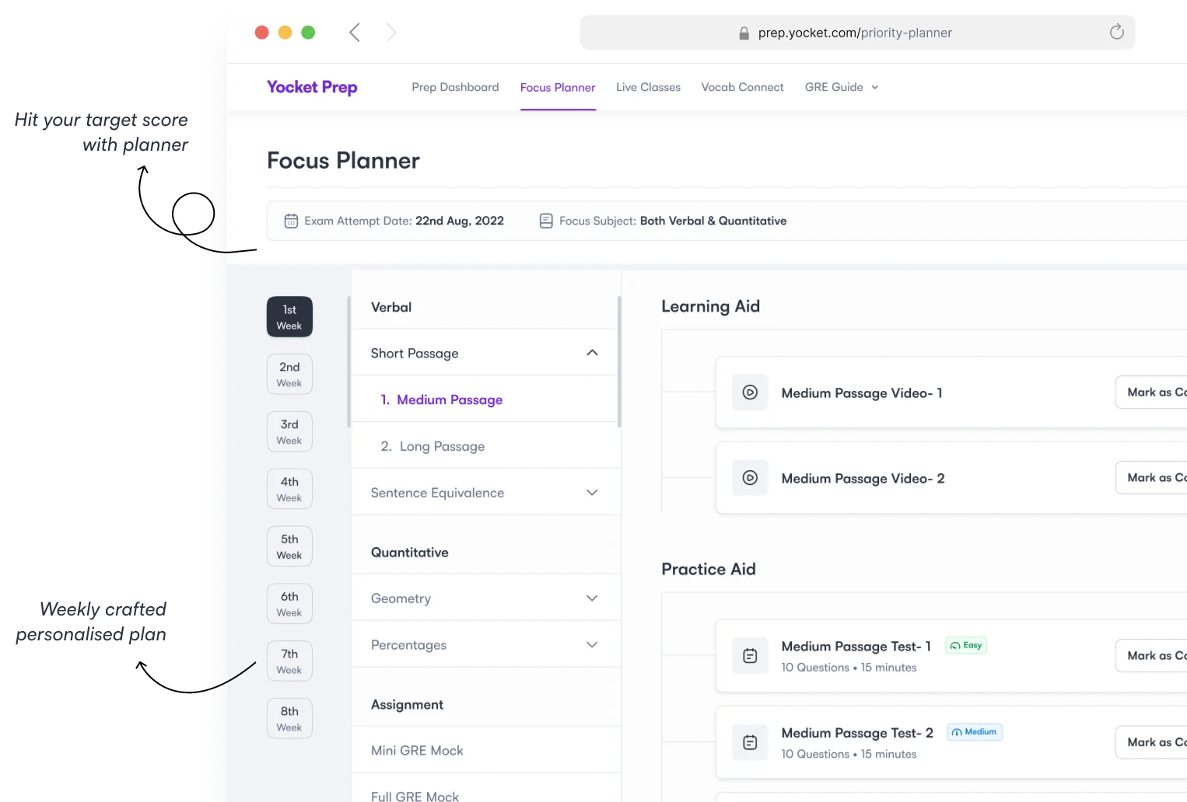Mark Medium Passage Test- 1 as complete
1187x802 pixels.
pyautogui.click(x=1152, y=656)
